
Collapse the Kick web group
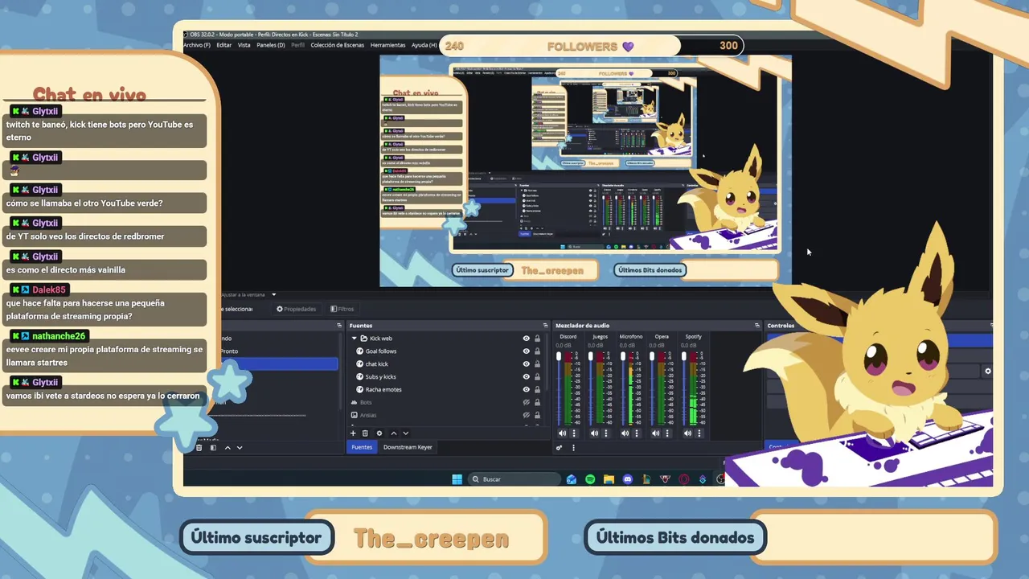[355, 339]
